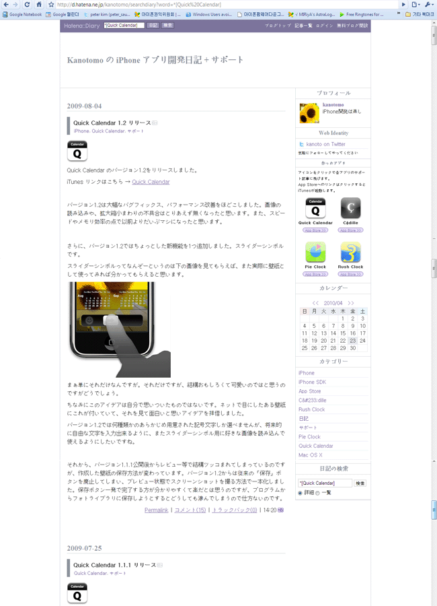The image size is (437, 606).
Task: Click the small edit icon beside the 1.2 title
Action: [x=155, y=123]
